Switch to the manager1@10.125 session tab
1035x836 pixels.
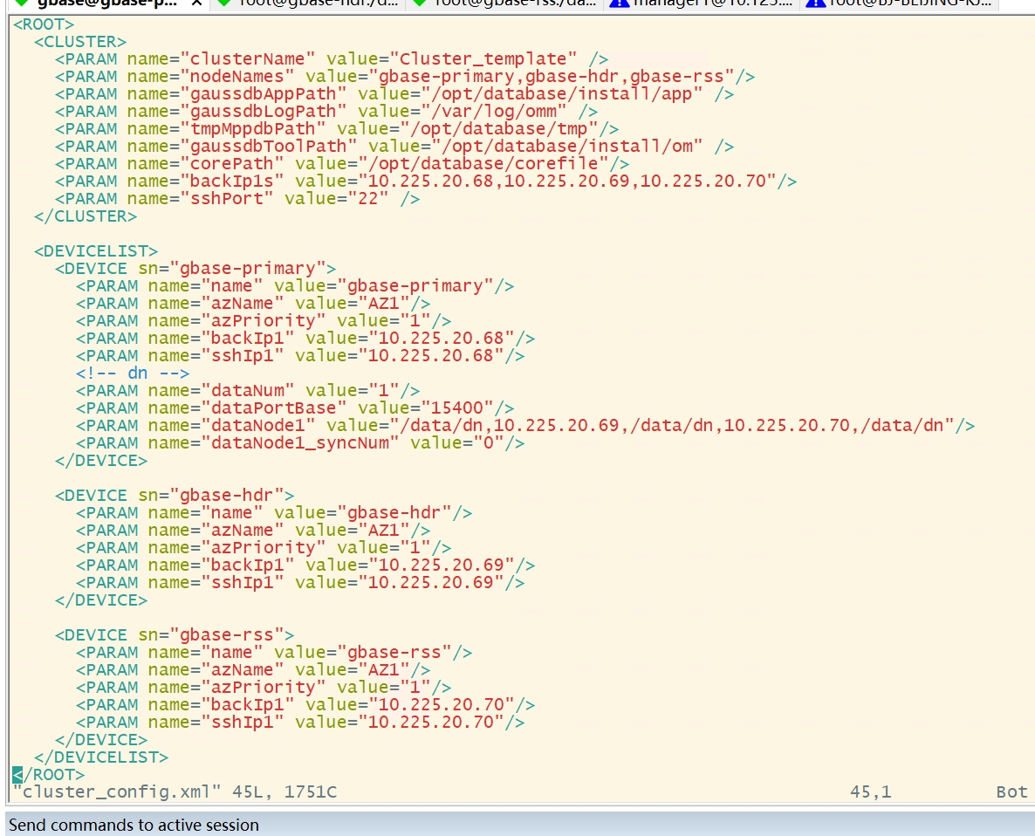(702, 3)
